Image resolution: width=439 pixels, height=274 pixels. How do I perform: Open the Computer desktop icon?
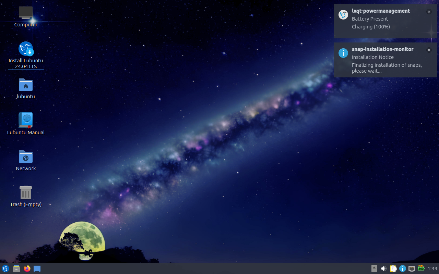coord(26,14)
